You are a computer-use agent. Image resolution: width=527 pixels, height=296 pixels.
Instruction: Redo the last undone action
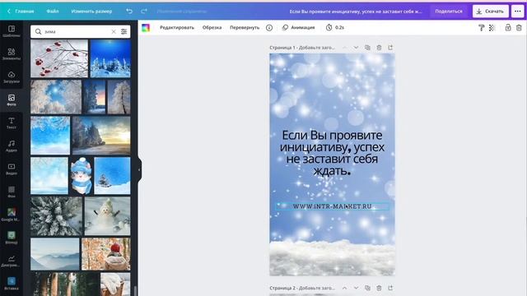(x=144, y=11)
